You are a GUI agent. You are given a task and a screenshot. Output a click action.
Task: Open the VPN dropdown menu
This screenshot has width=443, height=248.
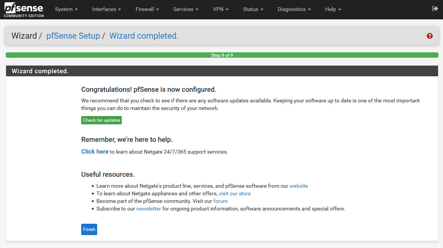click(x=221, y=9)
